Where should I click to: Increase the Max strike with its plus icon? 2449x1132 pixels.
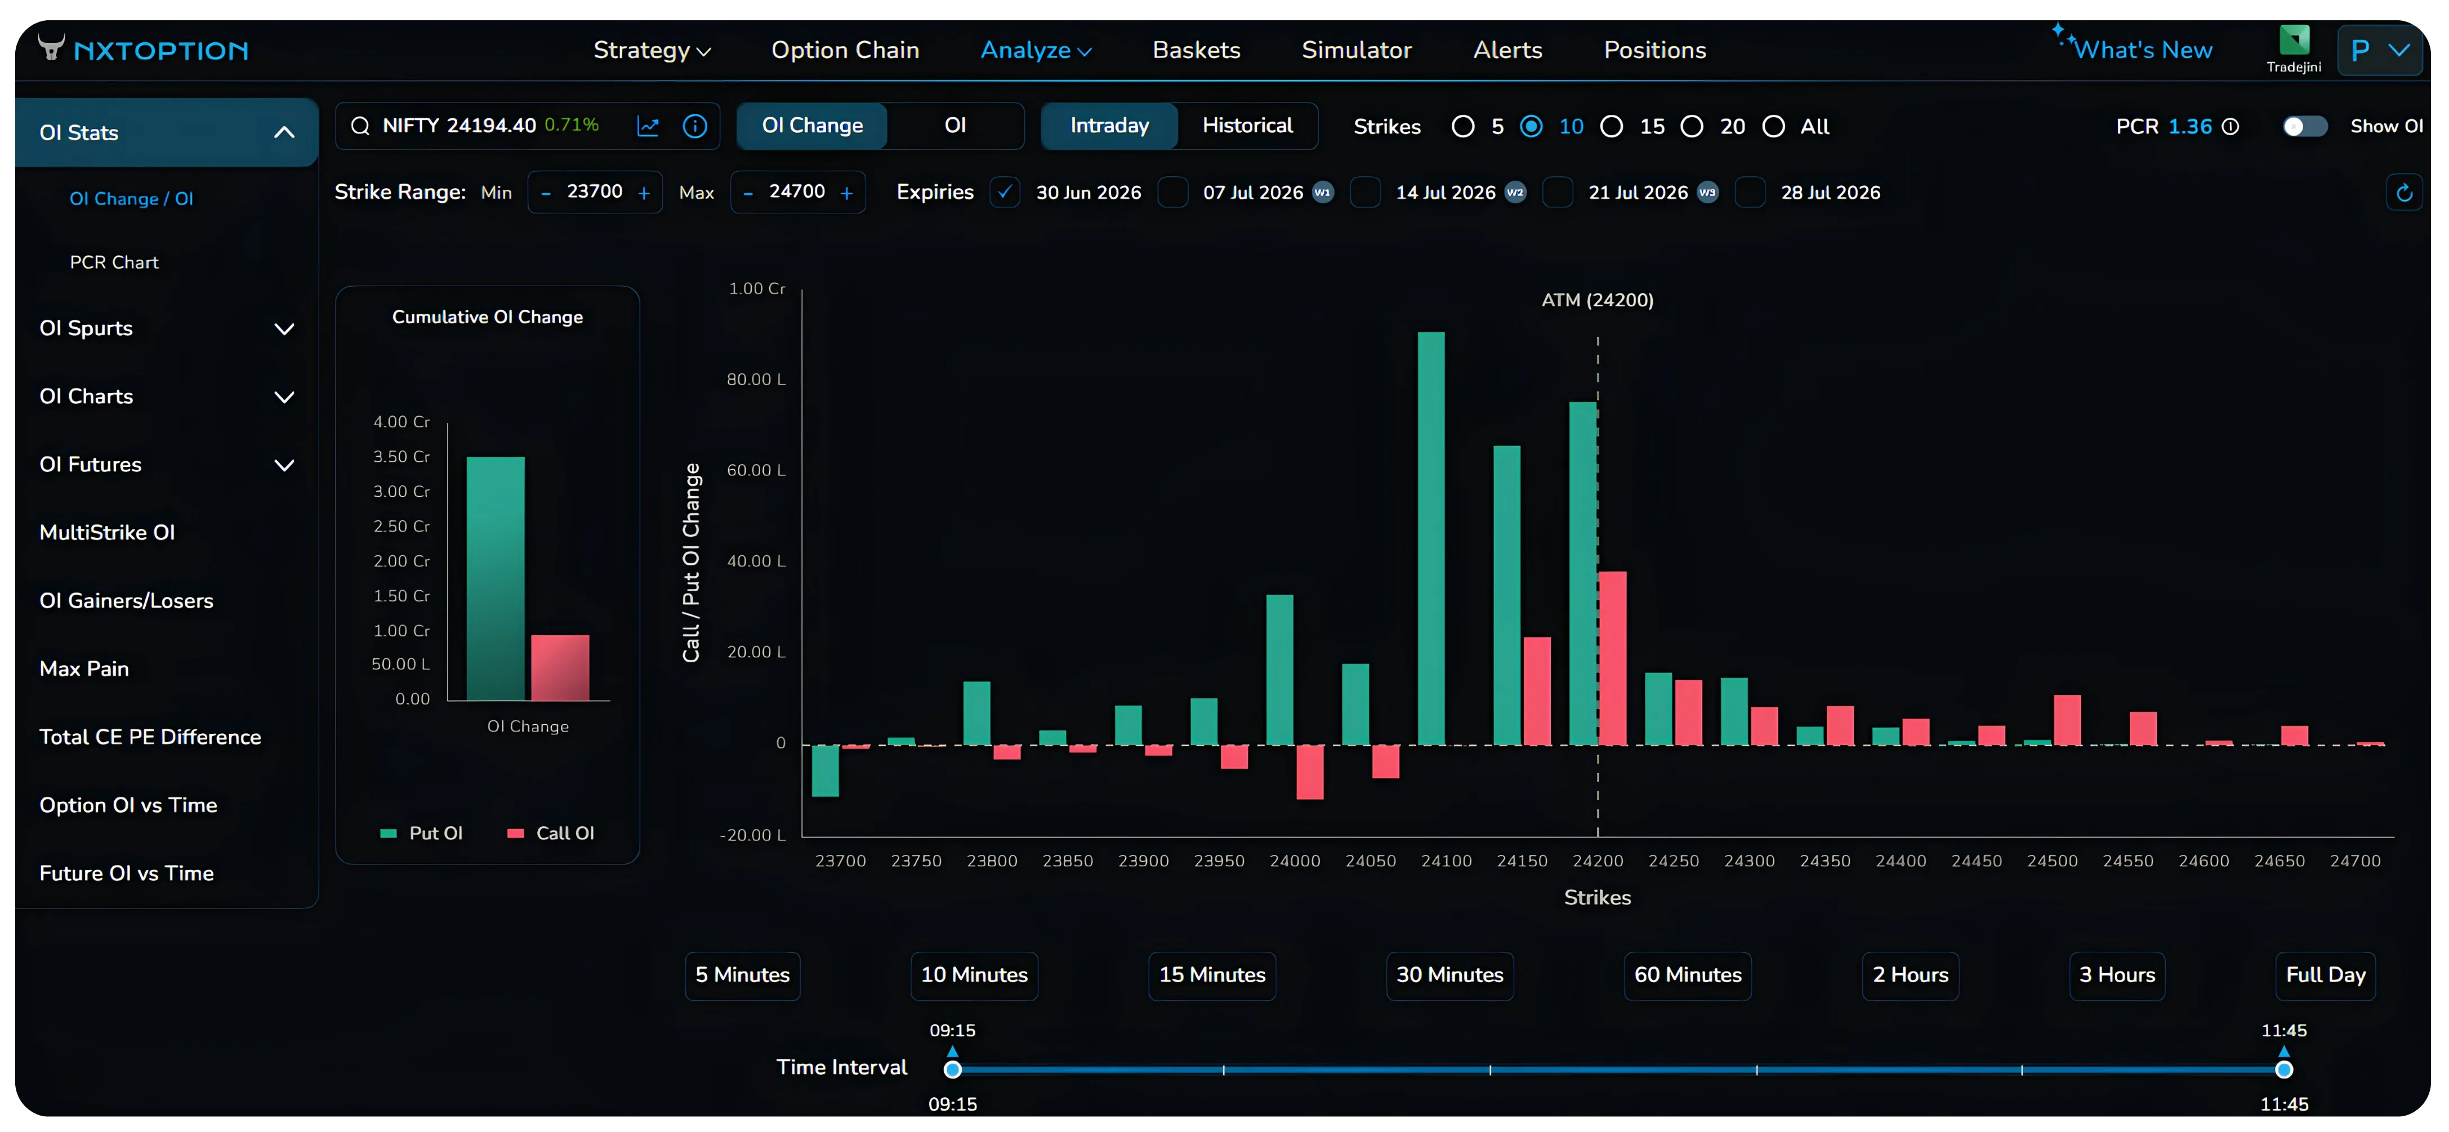click(x=846, y=193)
